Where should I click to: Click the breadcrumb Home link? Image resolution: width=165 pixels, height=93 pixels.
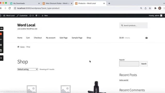point(22,47)
